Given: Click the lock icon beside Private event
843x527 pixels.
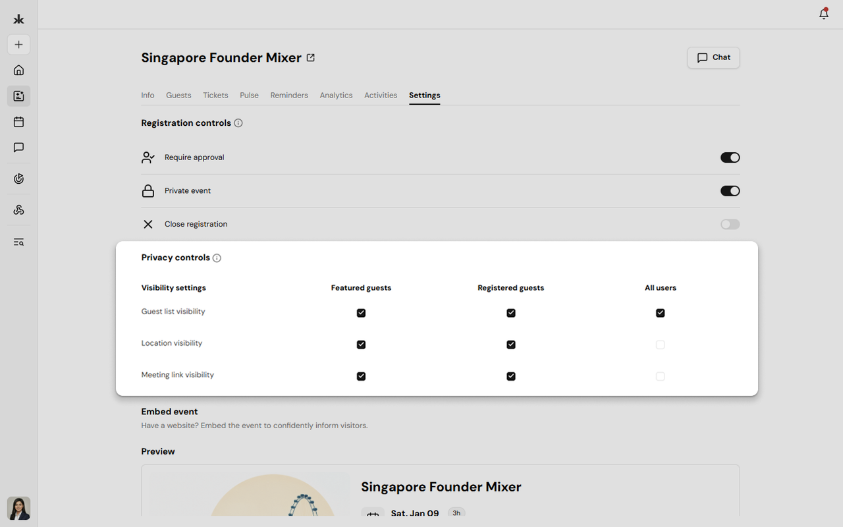Looking at the screenshot, I should click(148, 191).
